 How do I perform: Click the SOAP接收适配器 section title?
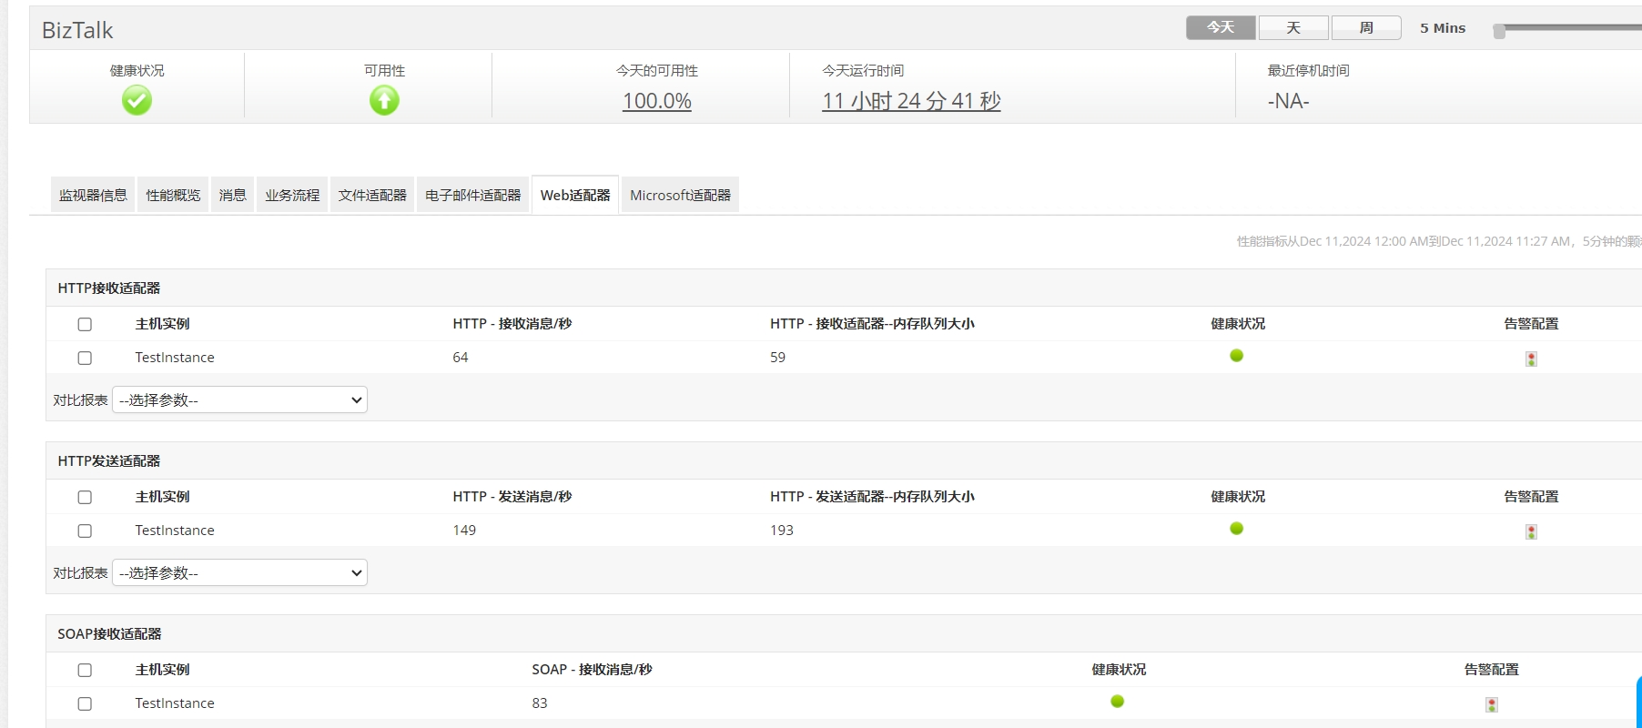coord(109,634)
